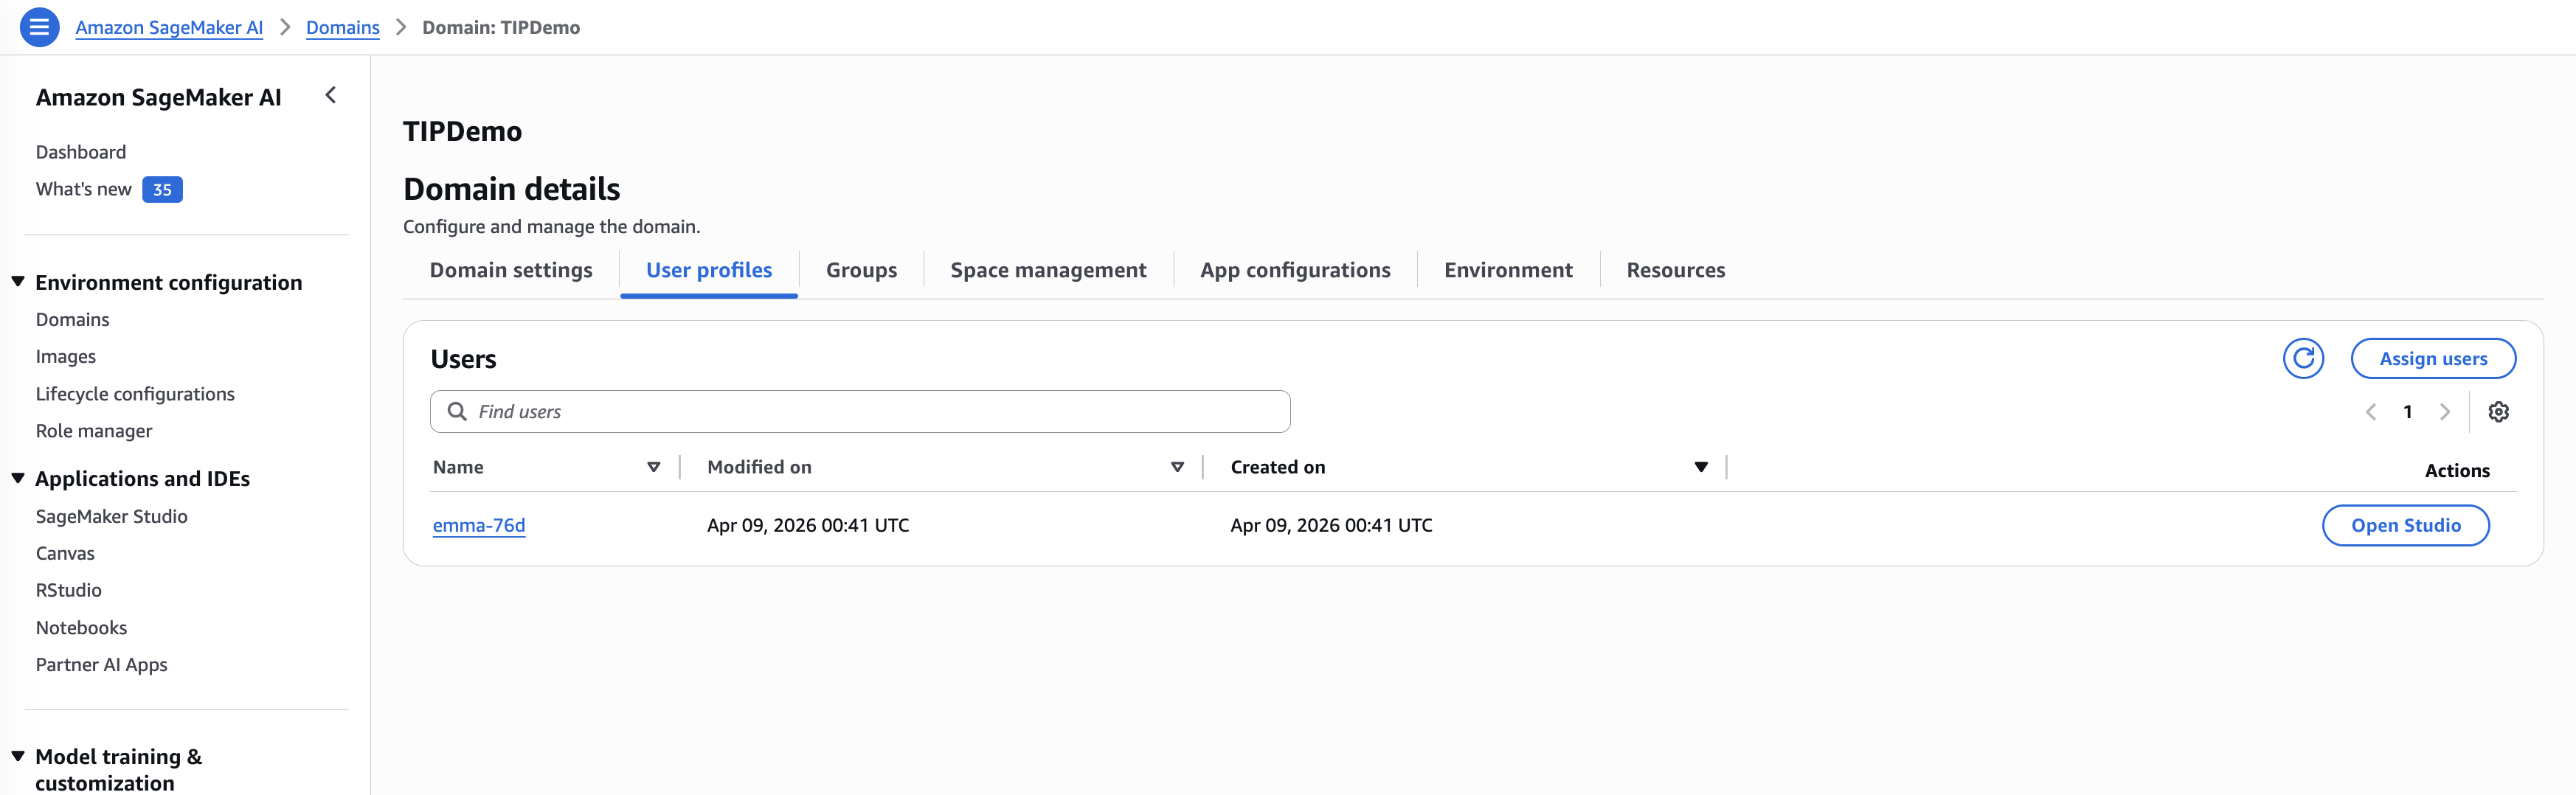The width and height of the screenshot is (2576, 795).
Task: Open the Resources tab
Action: pos(1676,270)
